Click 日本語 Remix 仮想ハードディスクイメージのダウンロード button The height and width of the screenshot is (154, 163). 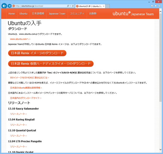tap(51, 64)
